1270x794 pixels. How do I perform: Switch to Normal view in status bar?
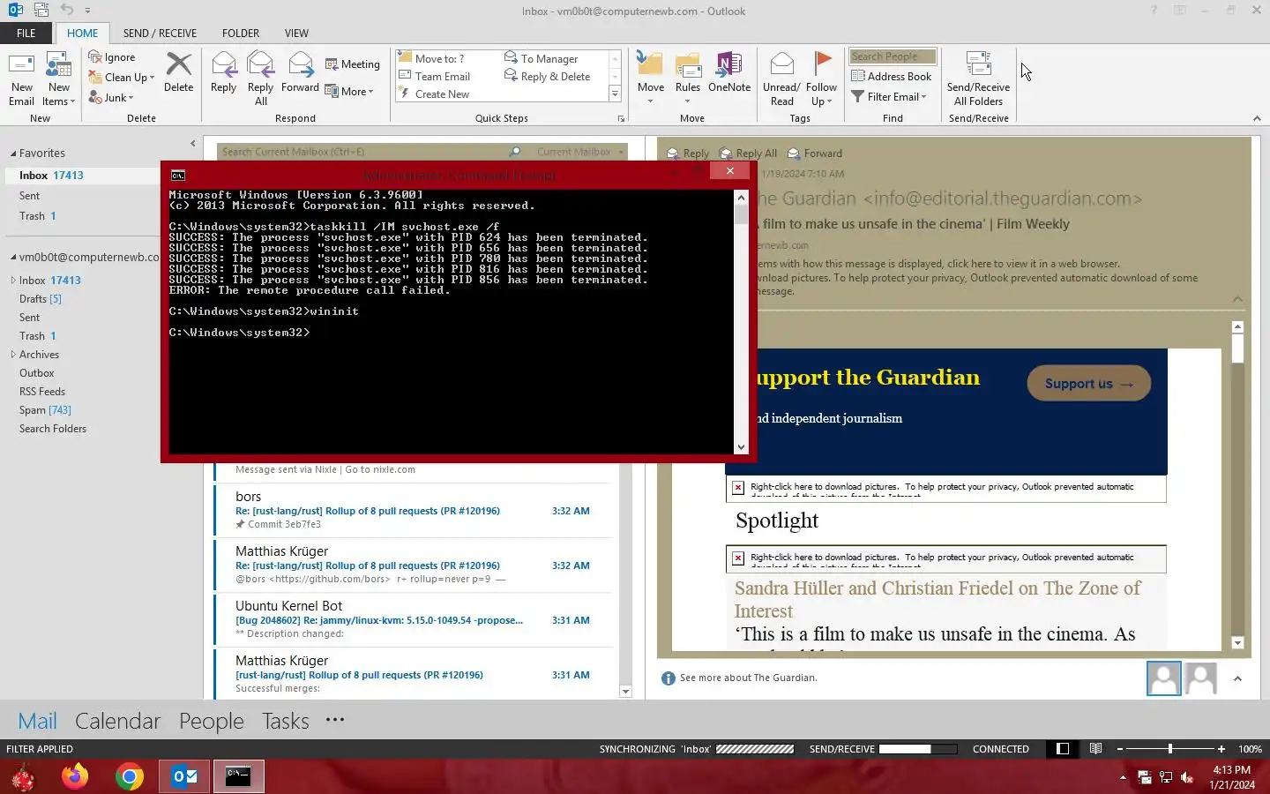point(1063,749)
